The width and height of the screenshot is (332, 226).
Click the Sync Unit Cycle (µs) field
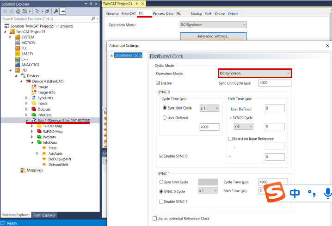(275, 83)
